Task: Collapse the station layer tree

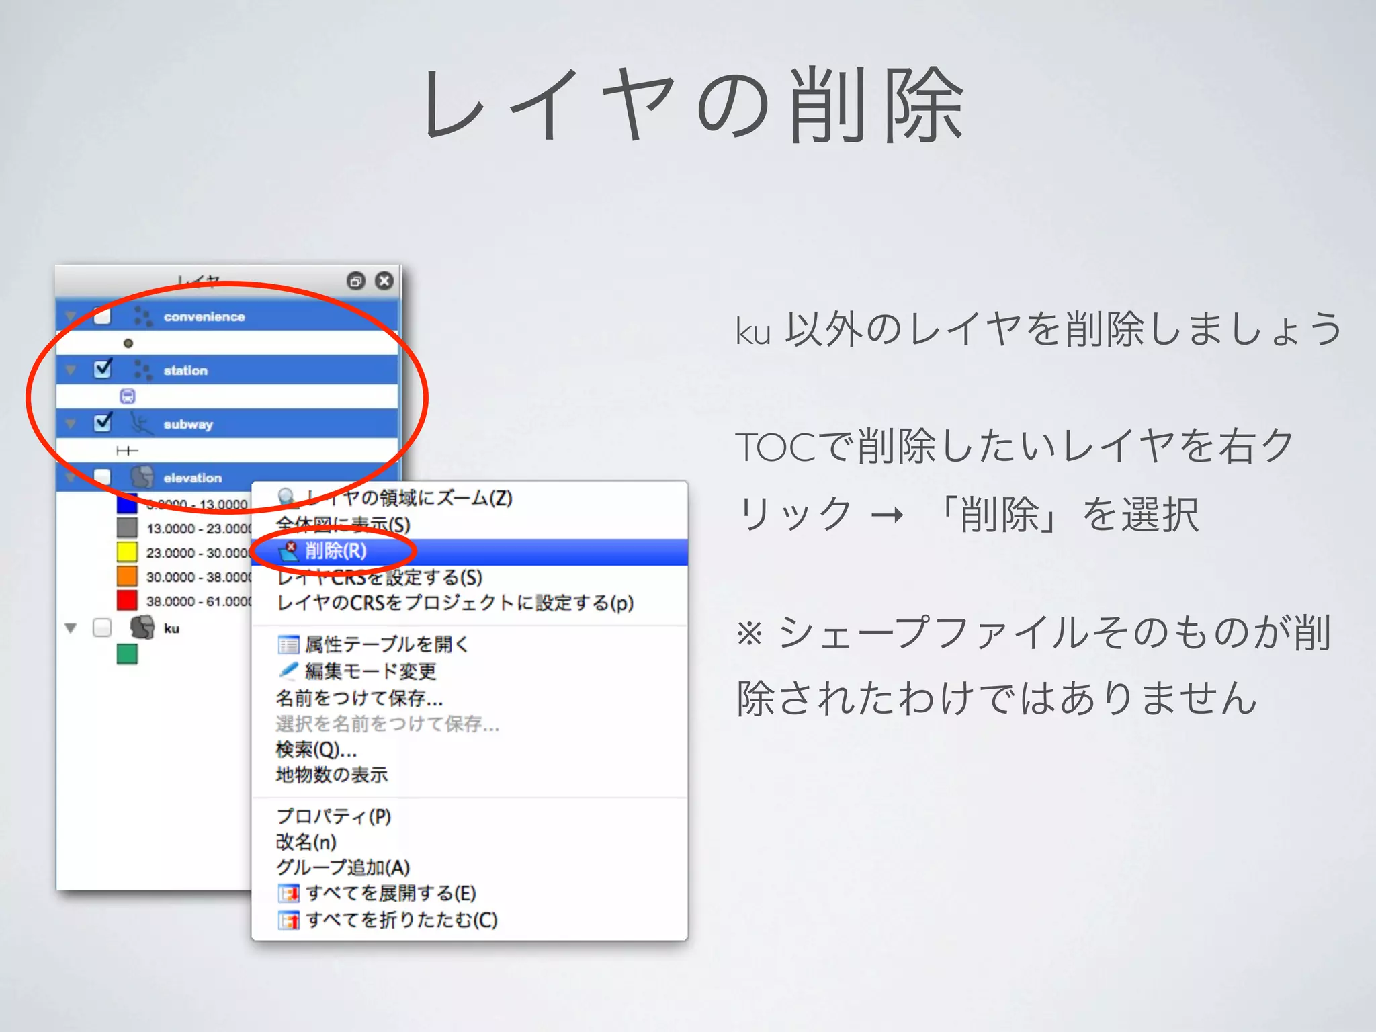Action: coord(71,370)
